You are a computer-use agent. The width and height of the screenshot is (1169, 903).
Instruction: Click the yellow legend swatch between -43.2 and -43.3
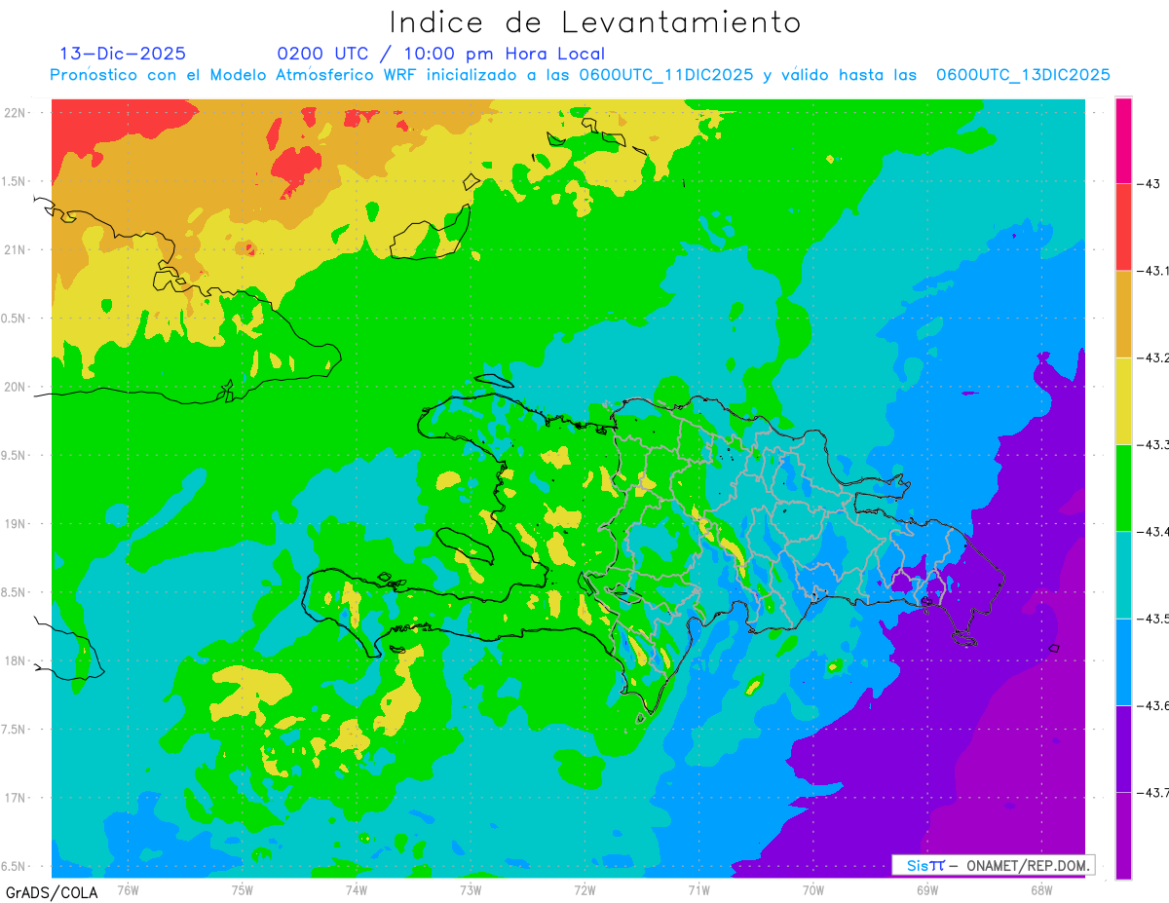1123,400
